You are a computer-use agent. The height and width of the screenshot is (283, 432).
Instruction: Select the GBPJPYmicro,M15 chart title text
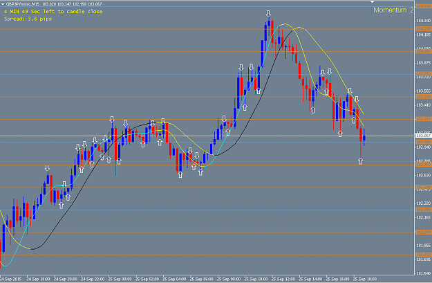coord(23,4)
